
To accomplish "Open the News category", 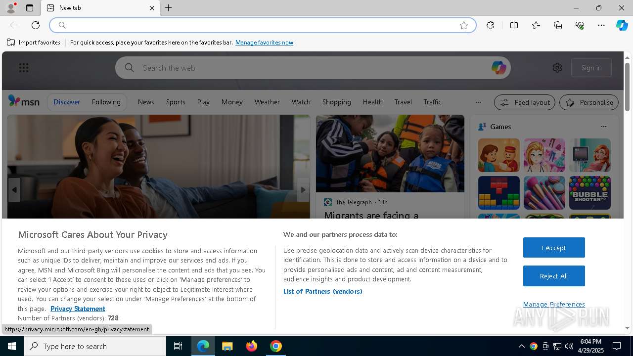I will coord(146,102).
